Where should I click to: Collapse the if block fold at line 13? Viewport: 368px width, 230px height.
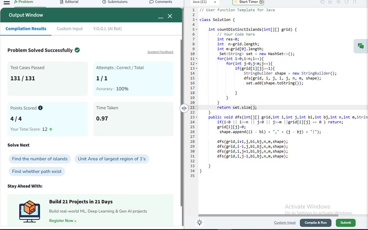click(197, 69)
